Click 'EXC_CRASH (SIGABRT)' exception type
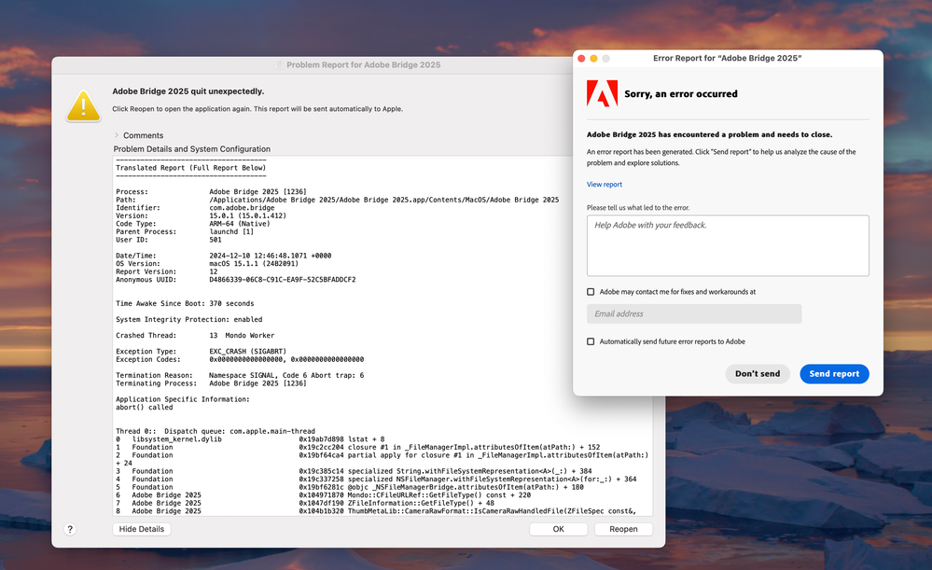 (x=247, y=352)
